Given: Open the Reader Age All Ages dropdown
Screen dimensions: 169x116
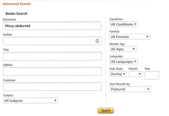Looking at the screenshot, I should [x=123, y=49].
